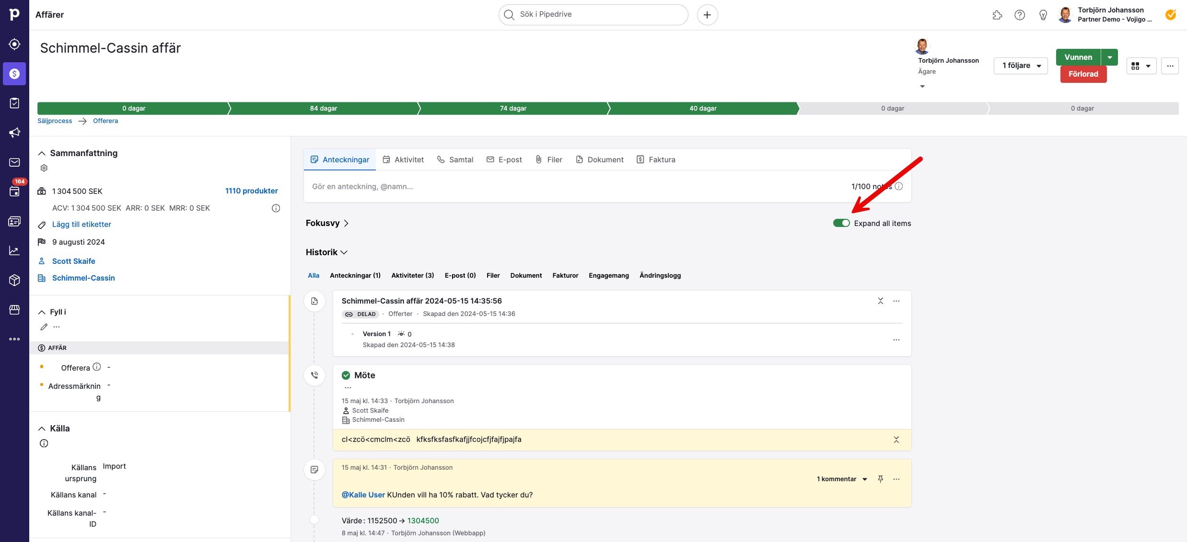Open Mail inbox in sidebar
This screenshot has width=1187, height=542.
(14, 162)
